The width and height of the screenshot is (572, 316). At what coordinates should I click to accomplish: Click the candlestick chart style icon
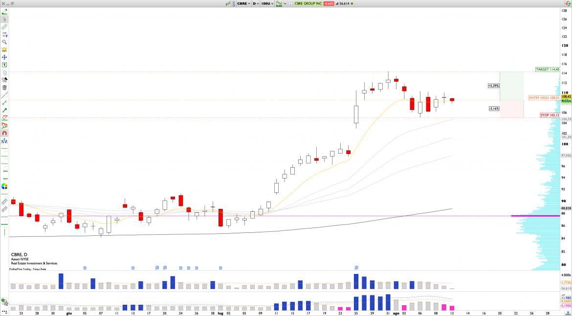[227, 3]
